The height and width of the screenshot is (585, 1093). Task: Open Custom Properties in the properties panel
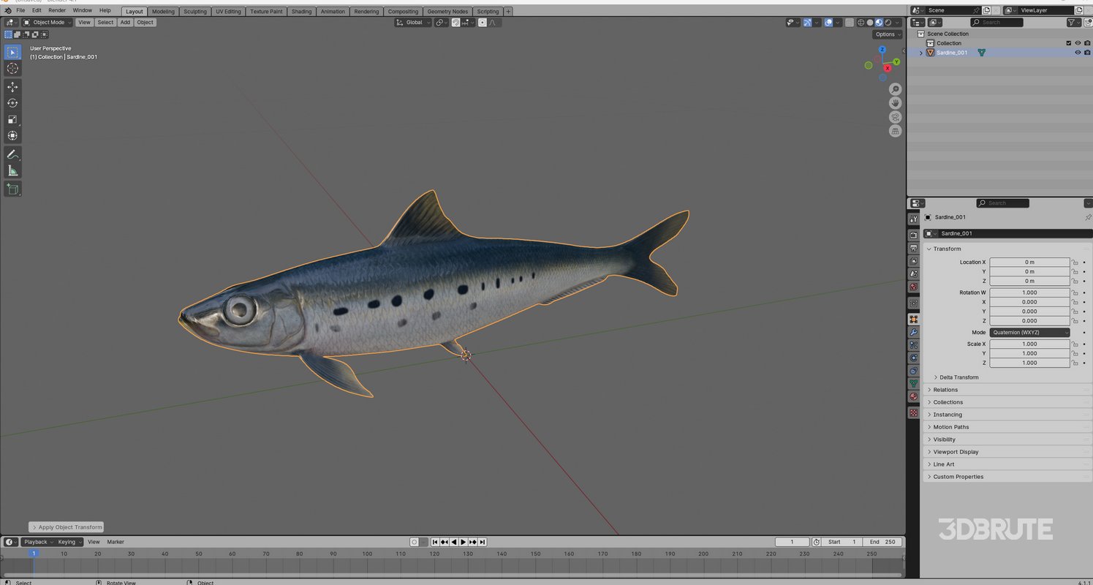point(958,476)
